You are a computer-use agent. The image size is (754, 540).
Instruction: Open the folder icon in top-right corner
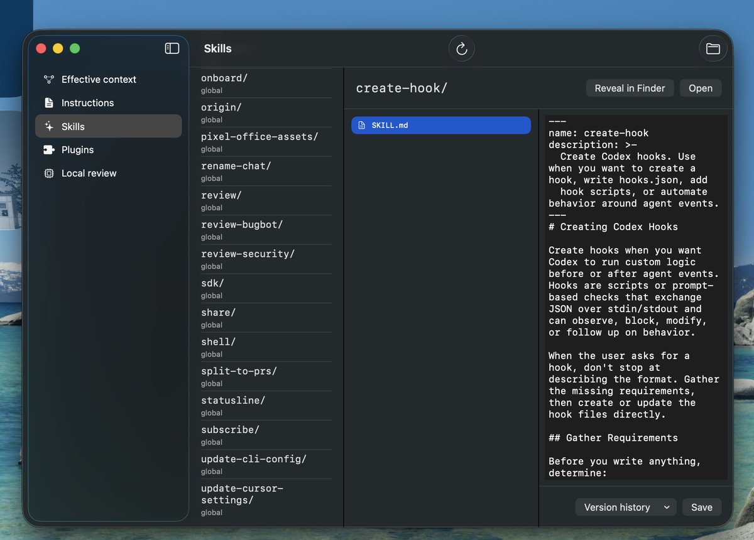(713, 48)
